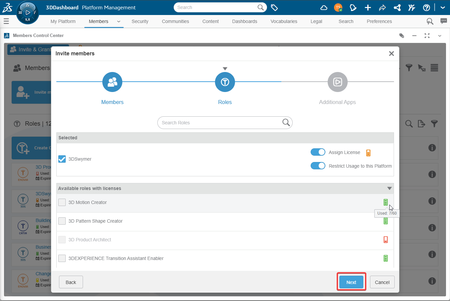450x301 pixels.
Task: Click the plus add icon in header
Action: click(368, 7)
